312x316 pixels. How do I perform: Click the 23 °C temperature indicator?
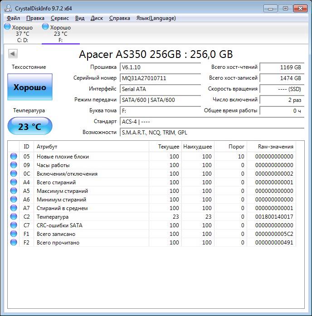[x=30, y=126]
